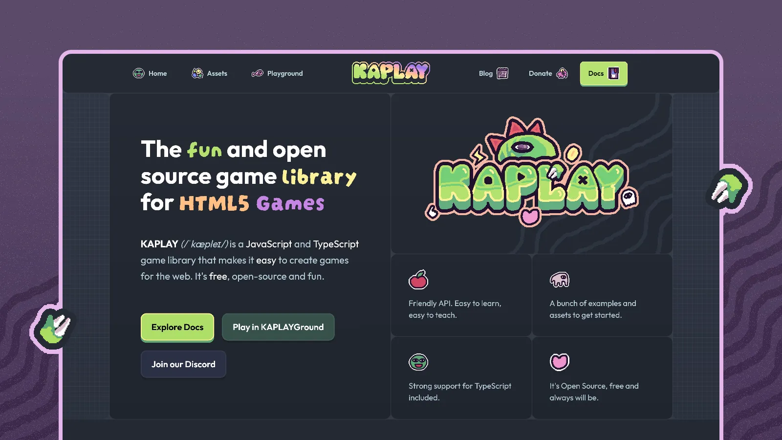The height and width of the screenshot is (440, 782).
Task: Click the newspaper icon next to Blog
Action: [501, 73]
